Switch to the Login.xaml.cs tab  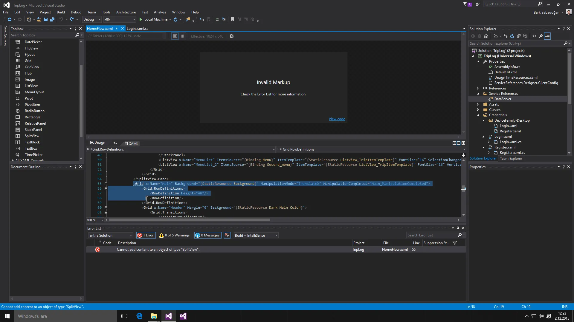(x=138, y=29)
